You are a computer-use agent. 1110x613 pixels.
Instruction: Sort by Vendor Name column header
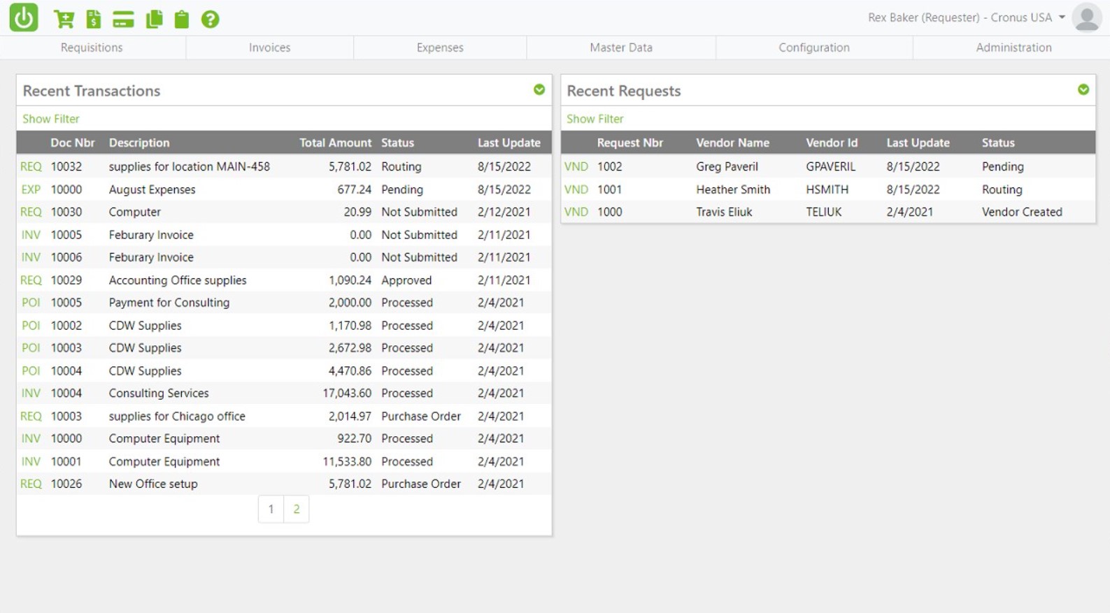coord(733,143)
